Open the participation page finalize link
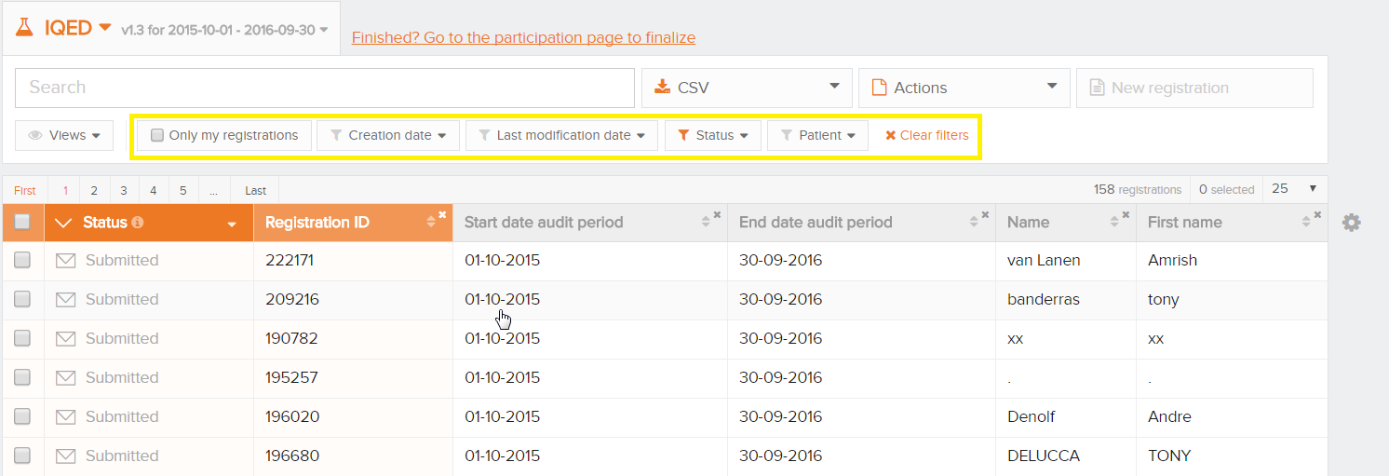 pyautogui.click(x=523, y=37)
